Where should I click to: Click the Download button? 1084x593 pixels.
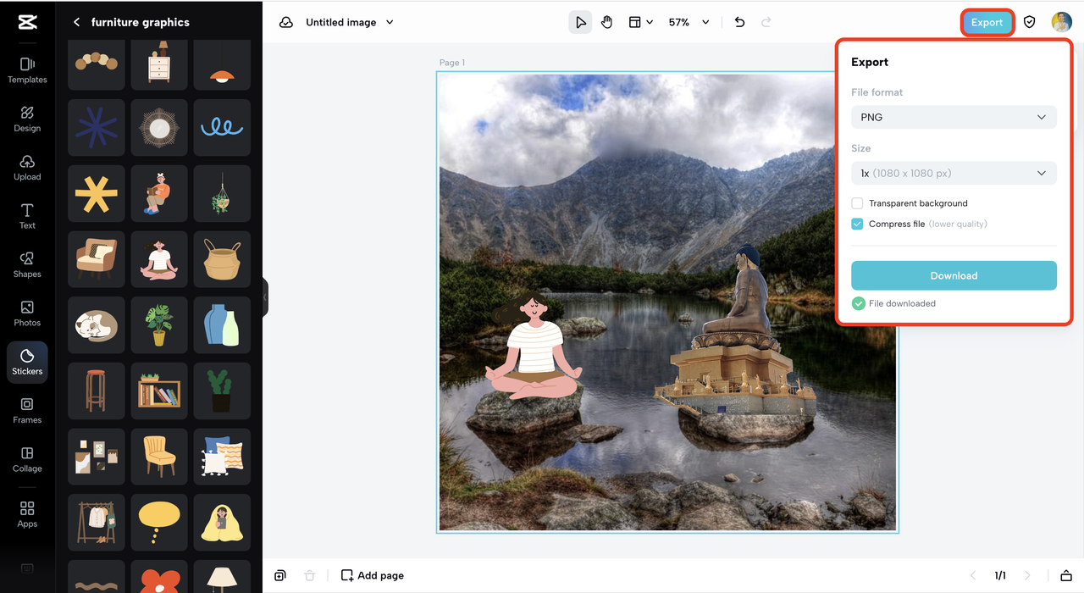tap(954, 275)
